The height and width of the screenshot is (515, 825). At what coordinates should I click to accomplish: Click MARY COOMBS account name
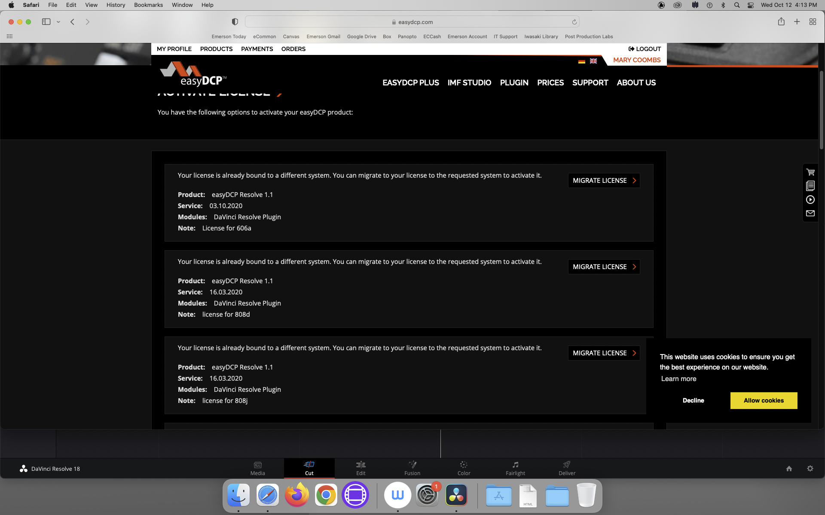pyautogui.click(x=637, y=60)
